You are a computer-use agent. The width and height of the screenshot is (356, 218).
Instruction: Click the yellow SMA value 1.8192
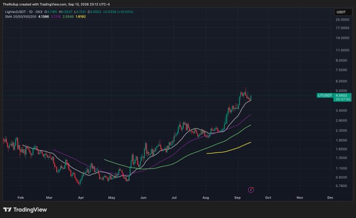(x=81, y=17)
